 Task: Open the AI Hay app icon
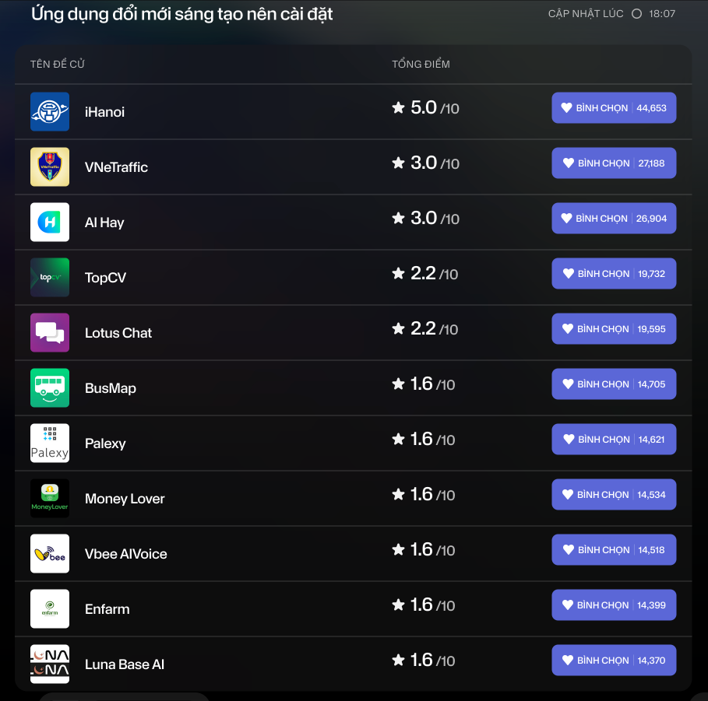tap(50, 222)
